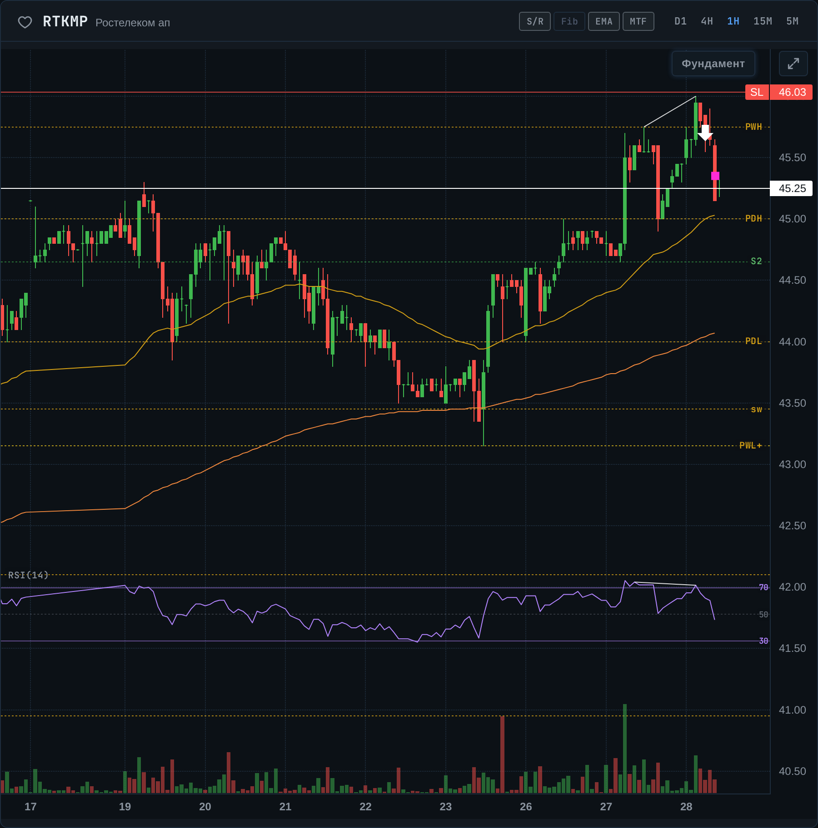Click the RSI 30 oversold label
Viewport: 818px width, 828px height.
point(763,641)
